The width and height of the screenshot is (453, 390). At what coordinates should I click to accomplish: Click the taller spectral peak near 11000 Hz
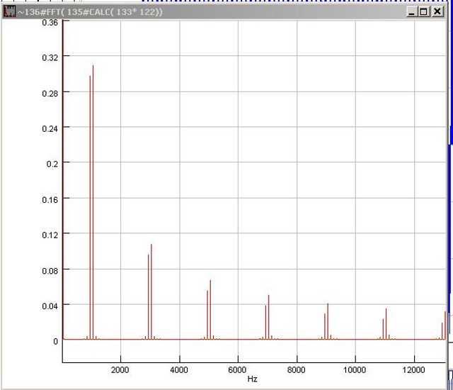point(386,324)
